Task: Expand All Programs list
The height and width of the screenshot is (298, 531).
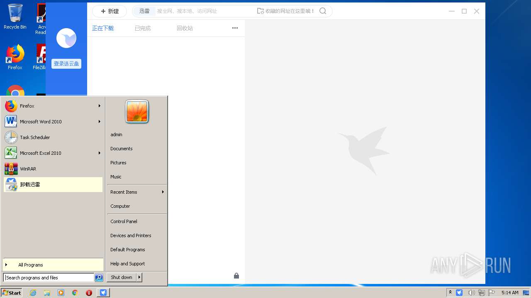Action: 53,265
